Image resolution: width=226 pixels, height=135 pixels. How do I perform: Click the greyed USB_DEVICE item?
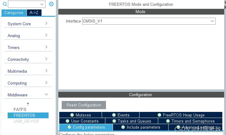[26, 121]
